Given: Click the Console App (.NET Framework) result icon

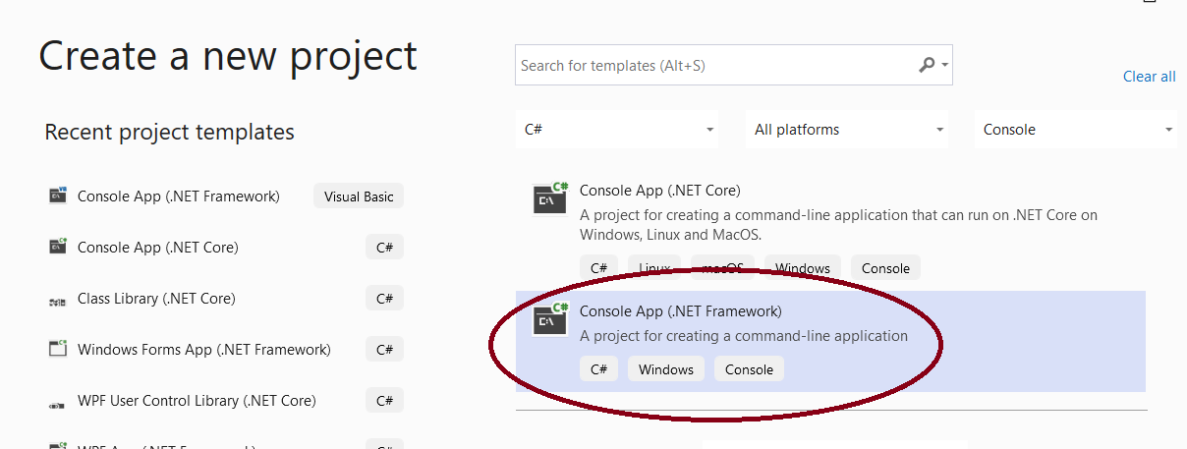Looking at the screenshot, I should tap(550, 319).
